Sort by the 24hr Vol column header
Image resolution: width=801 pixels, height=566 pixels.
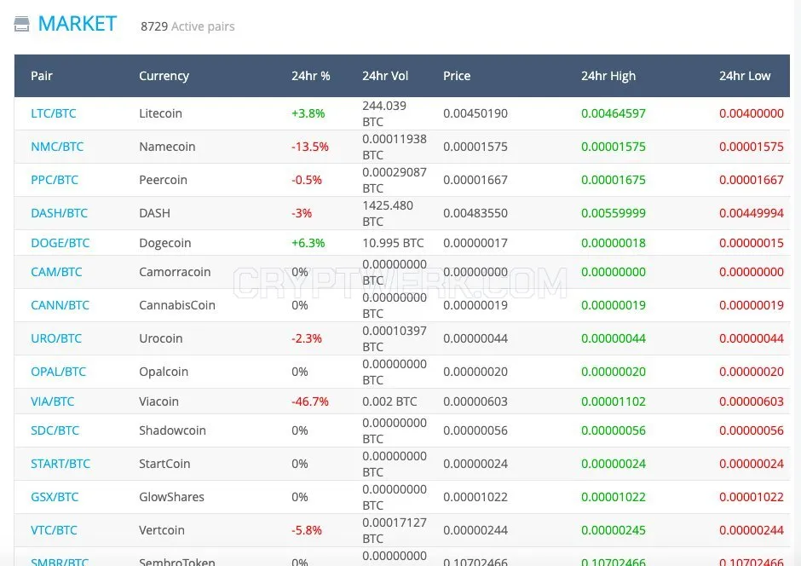(x=385, y=76)
